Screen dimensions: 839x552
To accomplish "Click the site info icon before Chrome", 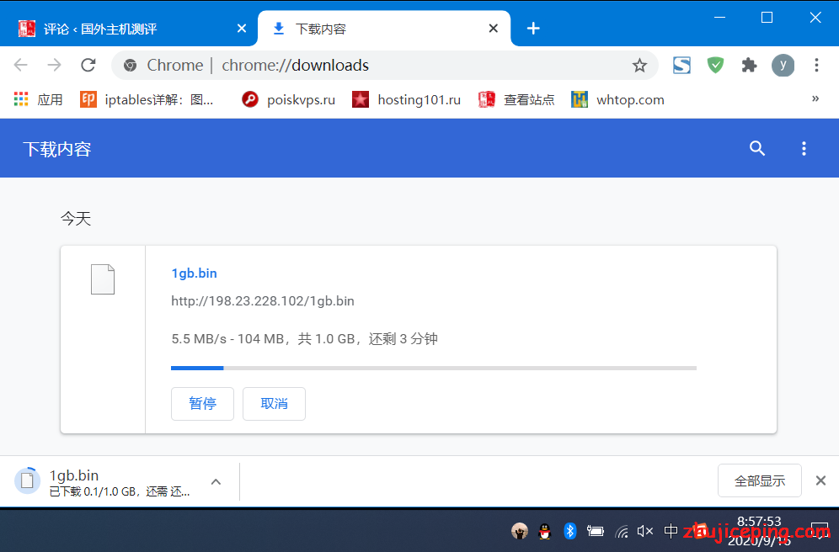I will coord(130,65).
